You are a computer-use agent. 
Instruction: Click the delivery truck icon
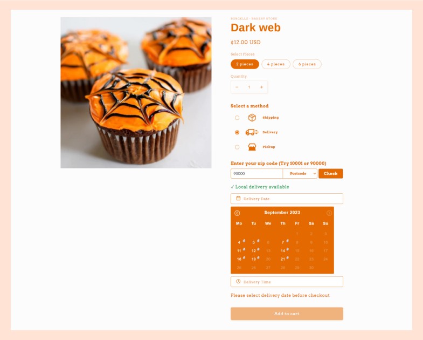point(252,132)
